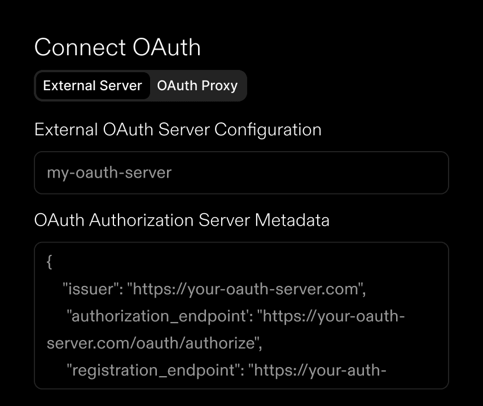Click the metadata JSON editor's bottom edge
This screenshot has height=406, width=483.
pos(242,389)
